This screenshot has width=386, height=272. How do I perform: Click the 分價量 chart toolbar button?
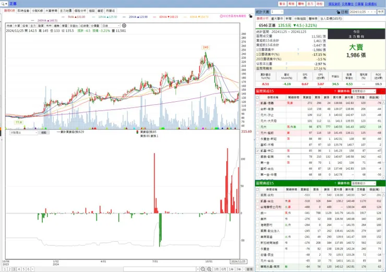[95, 26]
